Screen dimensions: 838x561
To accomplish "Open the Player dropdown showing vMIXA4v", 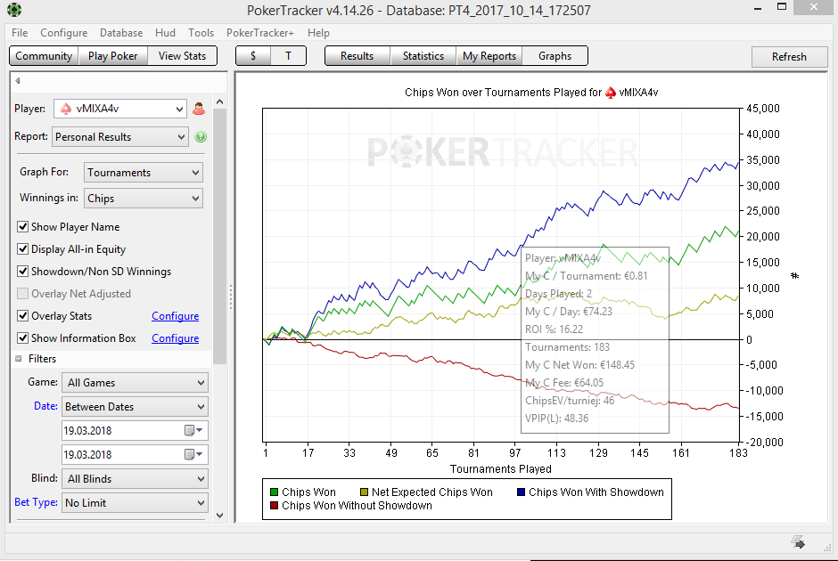I will point(120,109).
